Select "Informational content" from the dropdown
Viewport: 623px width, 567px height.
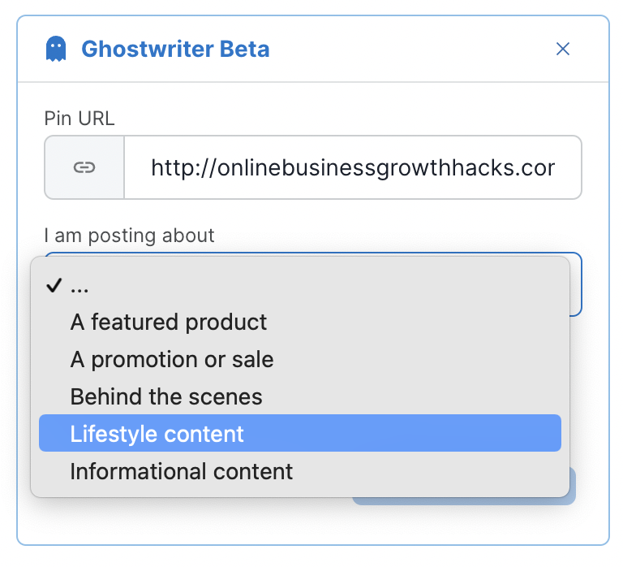pyautogui.click(x=182, y=471)
